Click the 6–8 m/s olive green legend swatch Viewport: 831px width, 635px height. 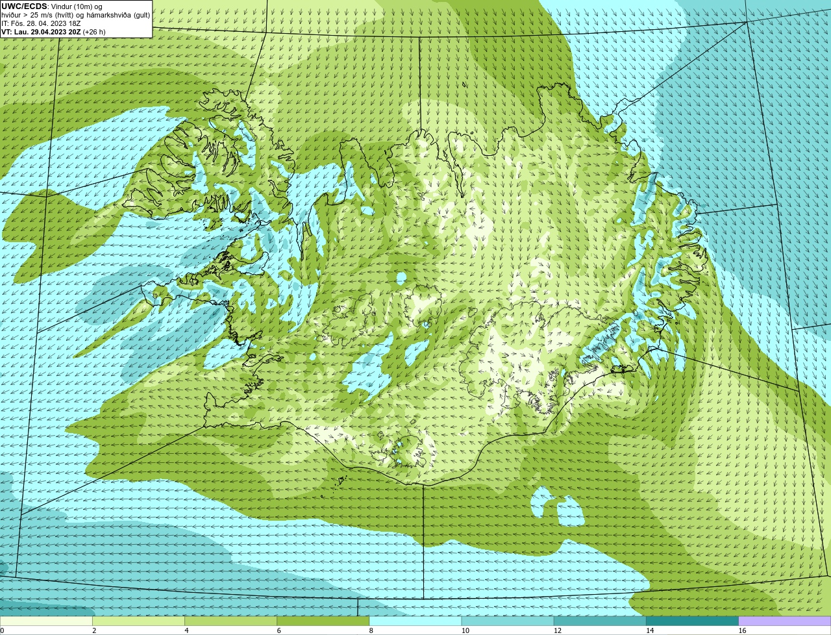point(323,621)
